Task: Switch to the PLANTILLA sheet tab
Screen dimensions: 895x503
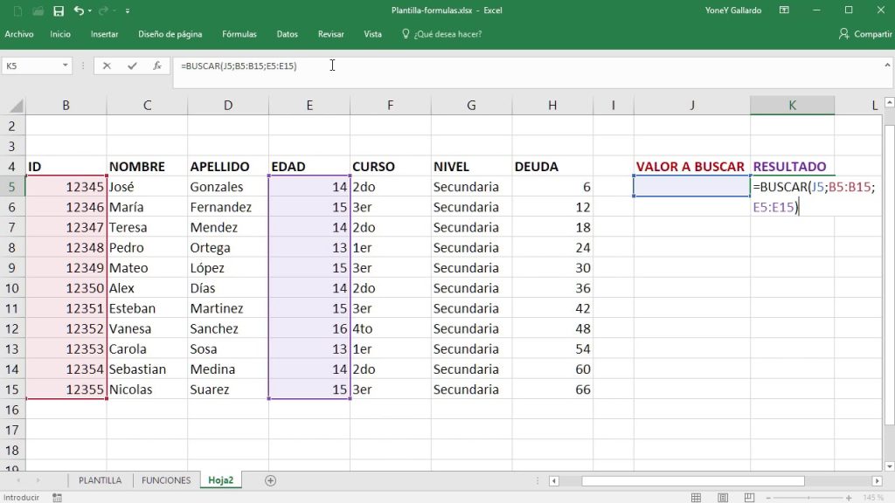Action: coord(100,479)
